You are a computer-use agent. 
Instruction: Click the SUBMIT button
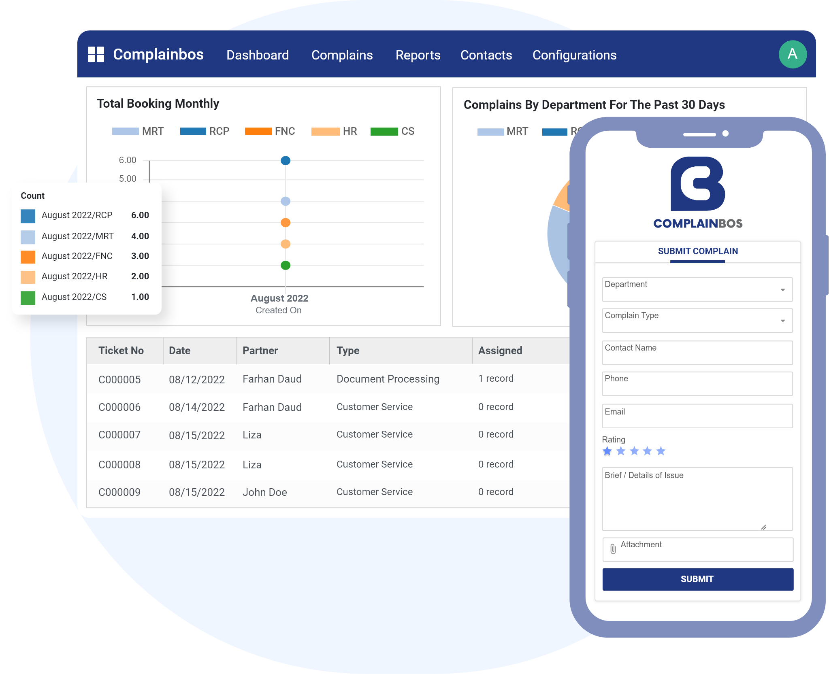pyautogui.click(x=697, y=579)
